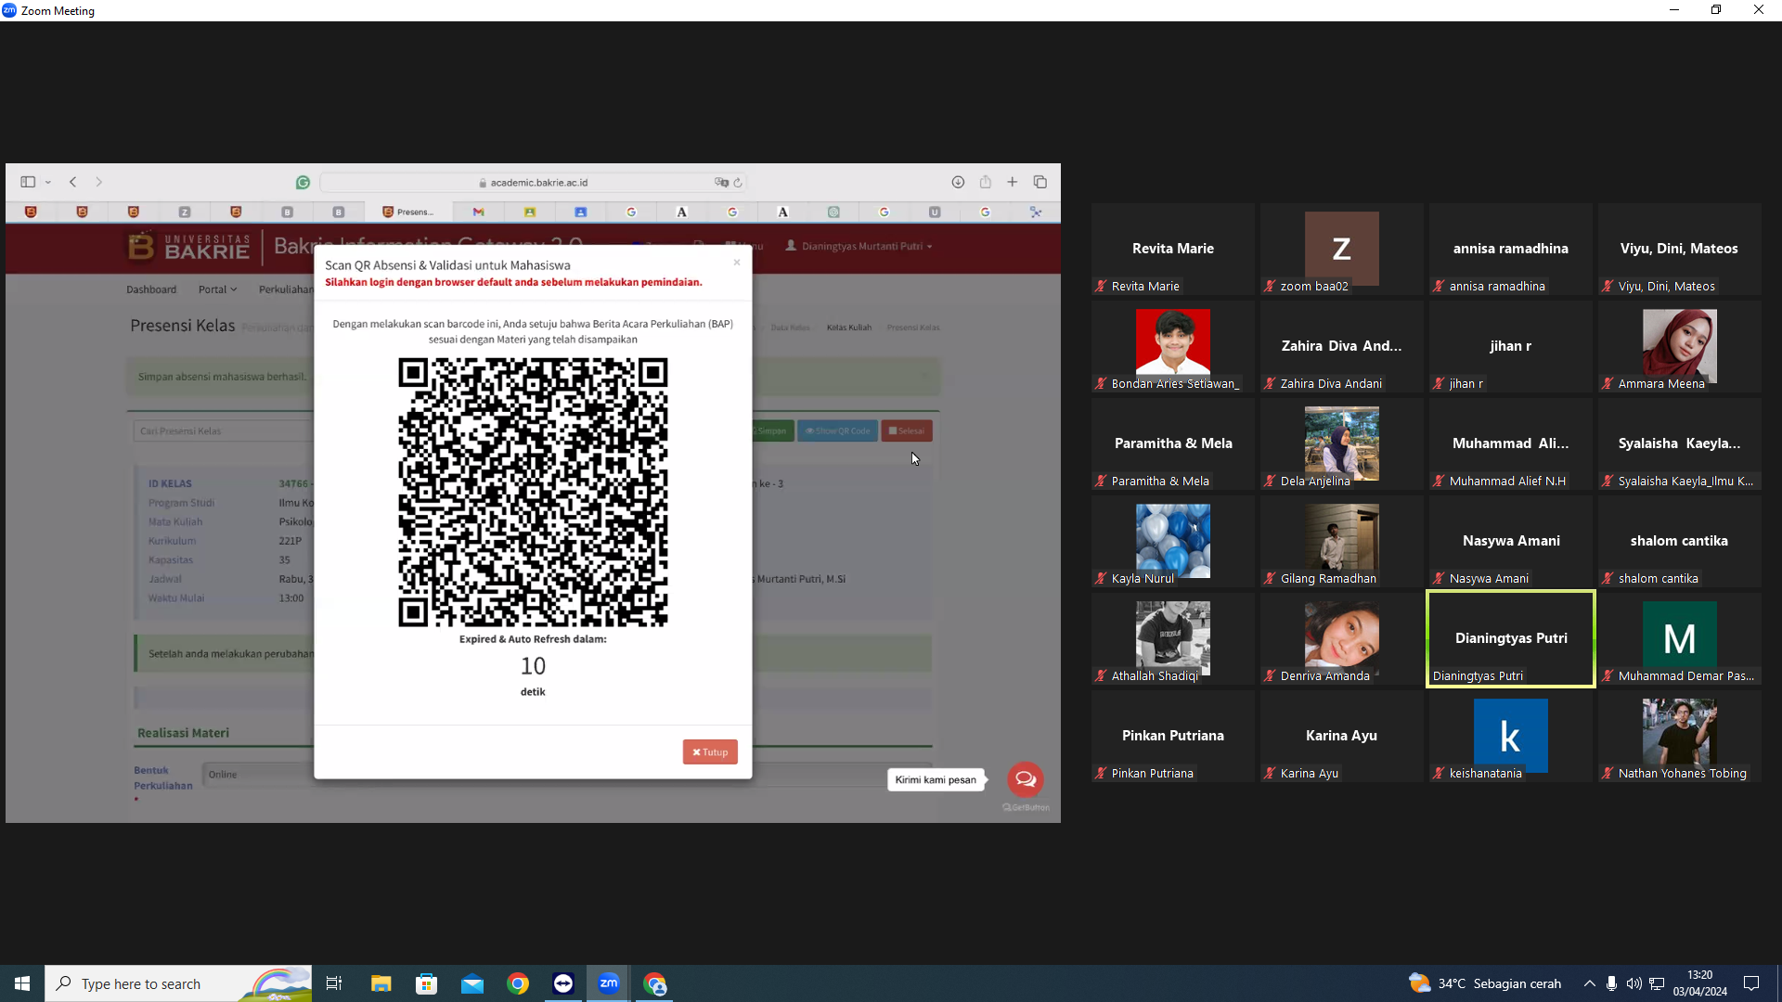Dismiss the QR modal using the X icon
This screenshot has width=1782, height=1002.
[x=737, y=263]
